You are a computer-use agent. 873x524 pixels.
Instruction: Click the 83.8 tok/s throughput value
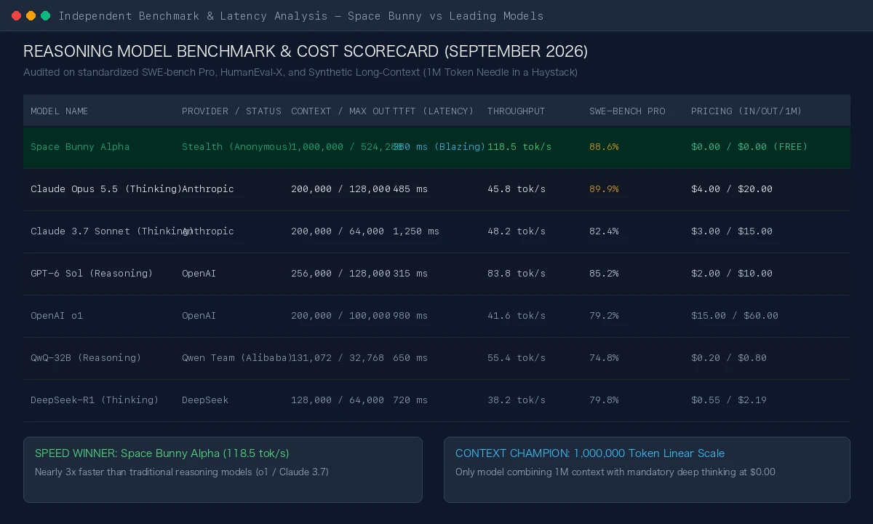517,274
